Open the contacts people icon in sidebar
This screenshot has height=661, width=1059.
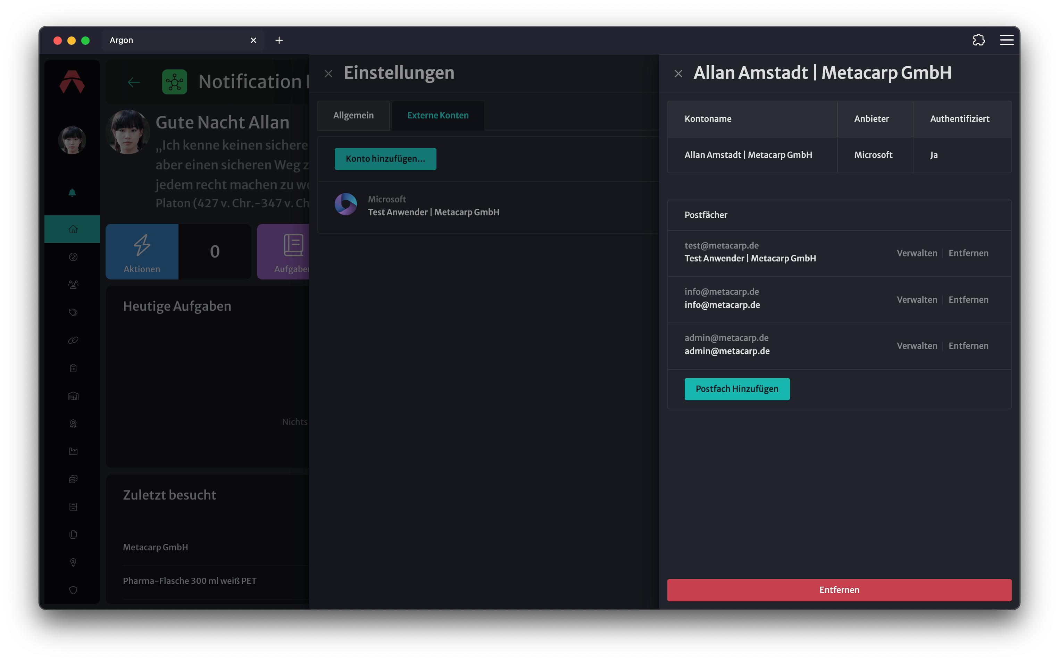[x=73, y=285]
